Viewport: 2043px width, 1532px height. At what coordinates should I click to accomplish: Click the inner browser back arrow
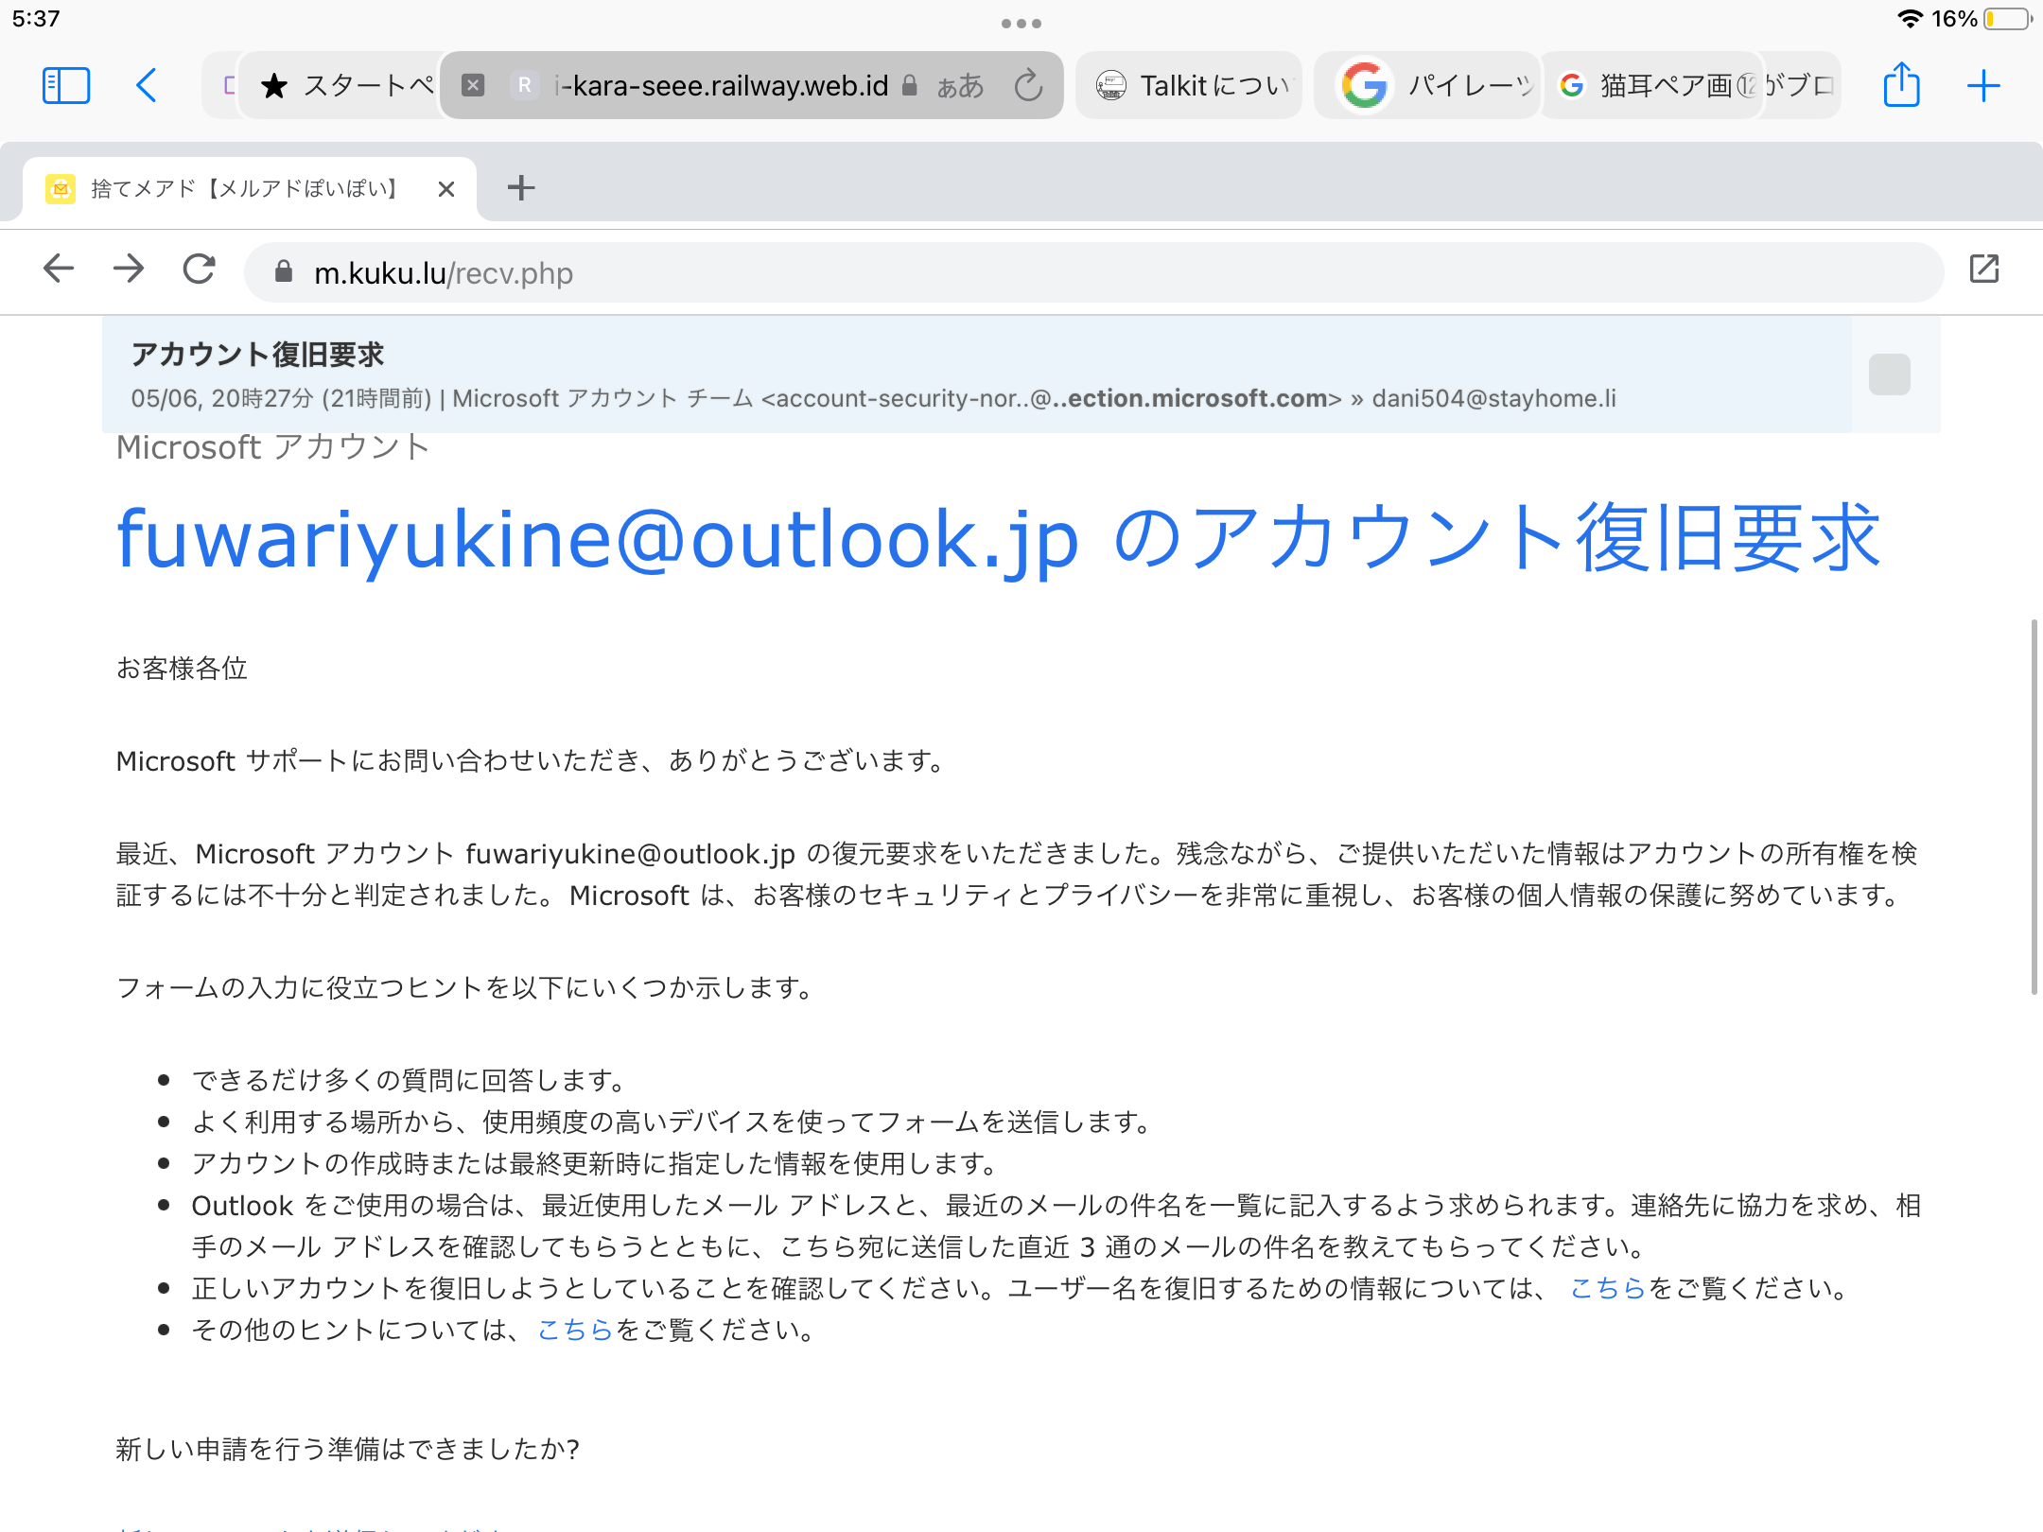click(59, 270)
